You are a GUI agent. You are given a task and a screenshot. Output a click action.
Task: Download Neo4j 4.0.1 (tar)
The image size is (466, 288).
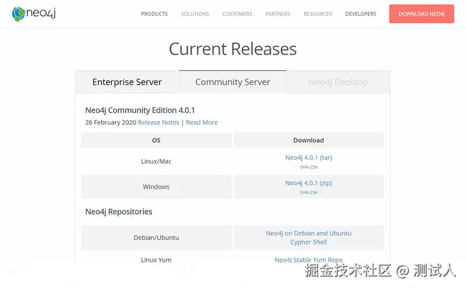309,158
